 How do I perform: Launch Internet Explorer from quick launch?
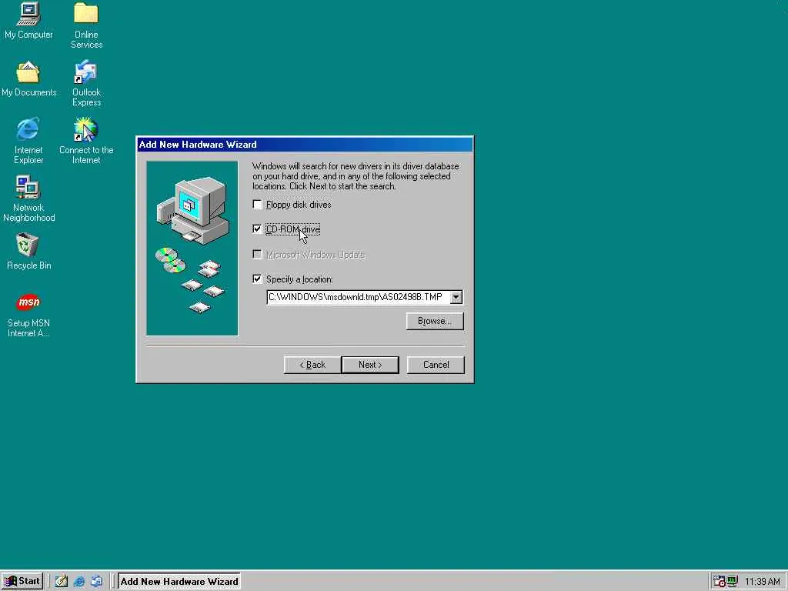79,582
